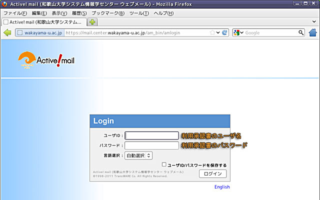This screenshot has height=200, width=320.
Task: Click the address bar URL text
Action: coord(123,32)
